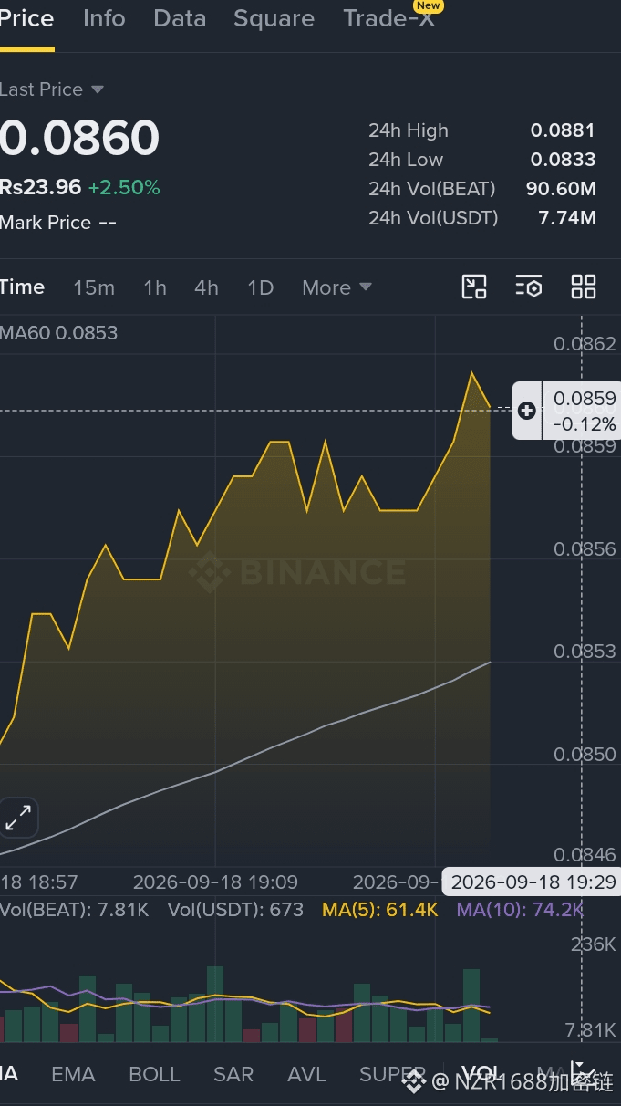Enable the AVL indicator
The image size is (621, 1106).
pos(306,1075)
